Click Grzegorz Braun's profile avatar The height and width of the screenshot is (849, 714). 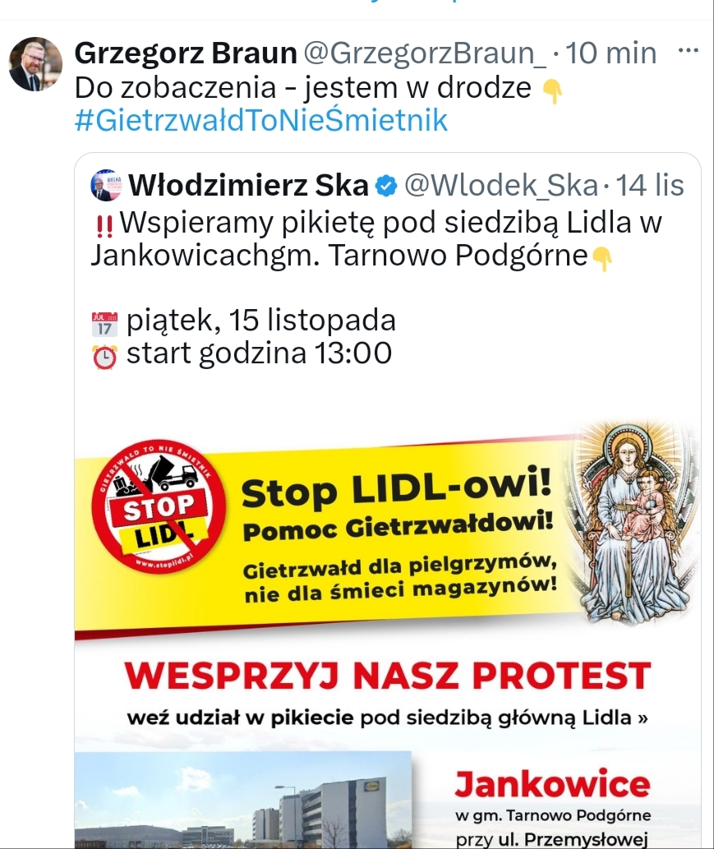coord(35,64)
